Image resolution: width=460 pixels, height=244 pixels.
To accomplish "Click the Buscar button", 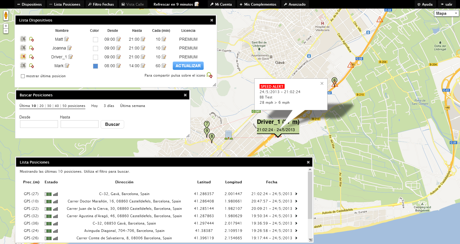I will coord(112,124).
